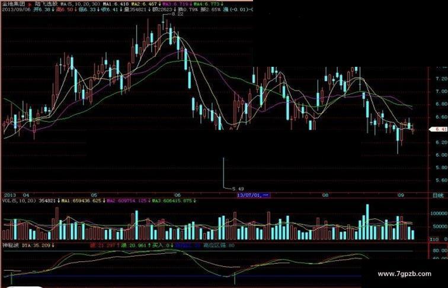This screenshot has height=288, width=448.
Task: Click the 日线 period label
Action: (x=438, y=195)
